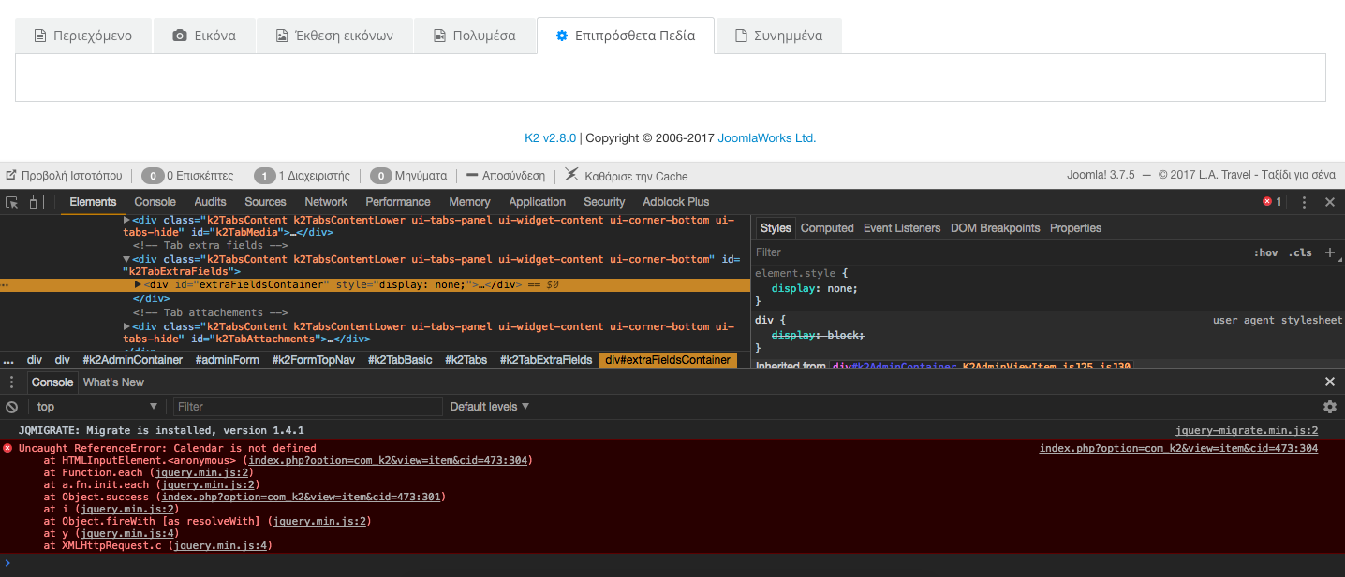Viewport: 1345px width, 577px height.
Task: Click the JoomlaWorks Ltd. link
Action: click(x=766, y=138)
